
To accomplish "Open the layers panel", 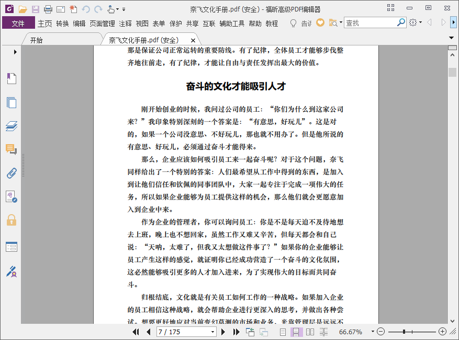I will [12, 126].
